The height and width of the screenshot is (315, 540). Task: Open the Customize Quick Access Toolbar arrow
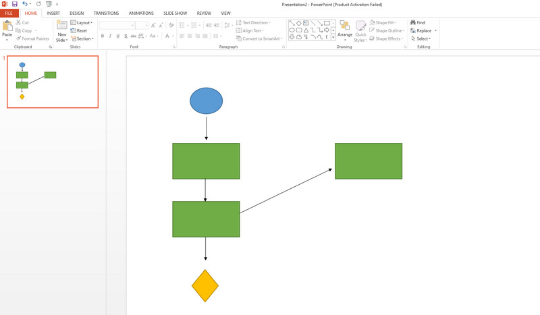(x=57, y=5)
